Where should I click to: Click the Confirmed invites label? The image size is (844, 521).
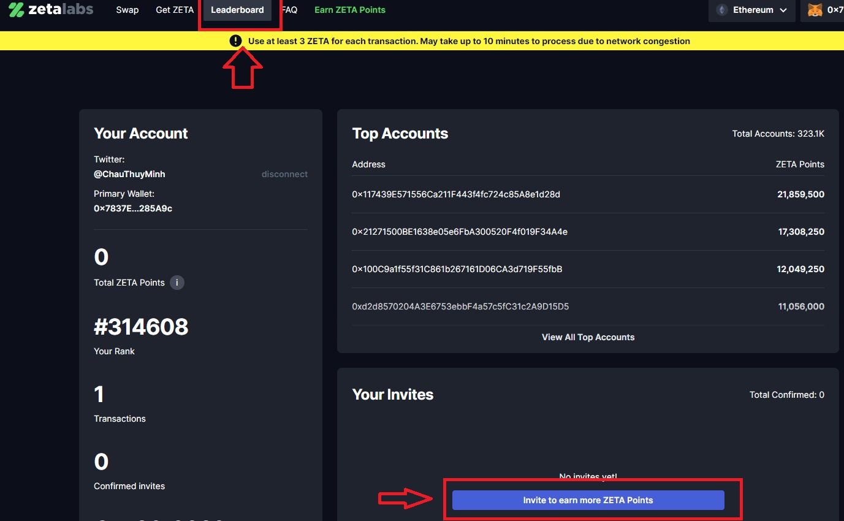pyautogui.click(x=129, y=486)
